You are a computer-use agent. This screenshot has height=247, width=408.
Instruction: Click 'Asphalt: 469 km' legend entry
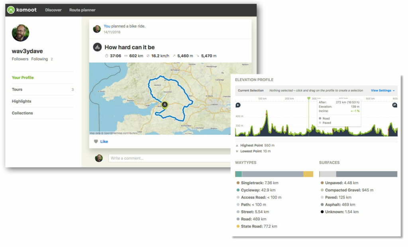tap(338, 205)
